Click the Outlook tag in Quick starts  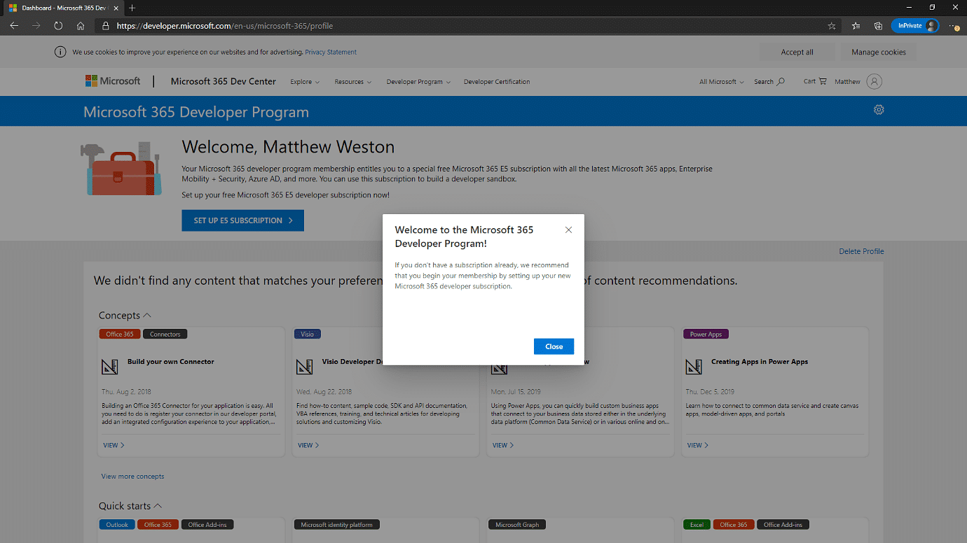[117, 524]
